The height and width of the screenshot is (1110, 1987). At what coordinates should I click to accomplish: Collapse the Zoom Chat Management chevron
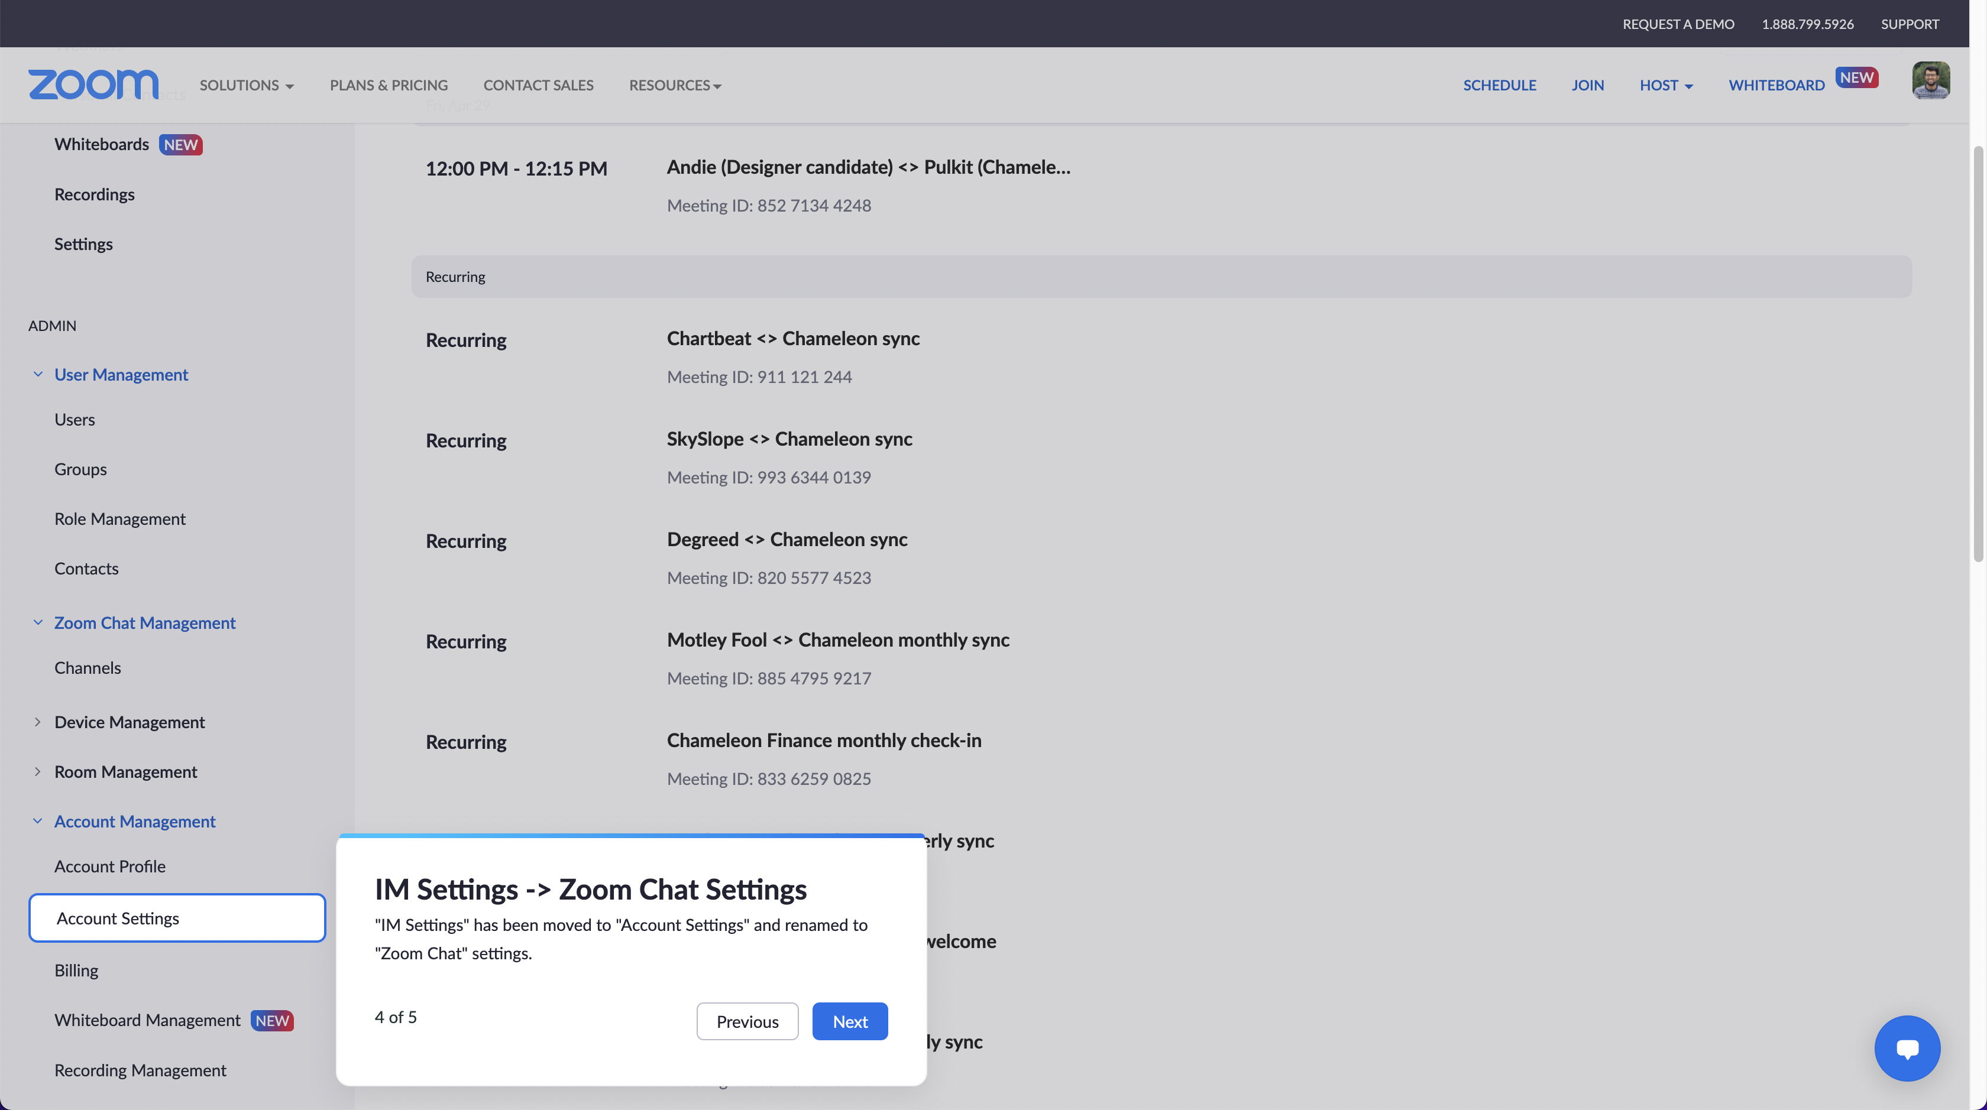38,623
